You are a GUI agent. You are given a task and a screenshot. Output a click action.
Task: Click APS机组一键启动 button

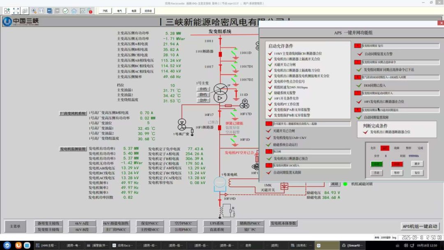click(x=420, y=226)
